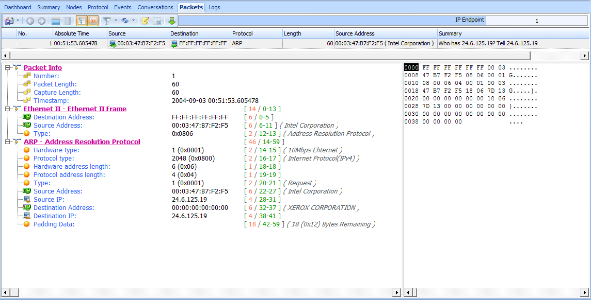The width and height of the screenshot is (591, 300).
Task: Click Ethernet II - Ethernet II Frame heading
Action: pyautogui.click(x=75, y=109)
